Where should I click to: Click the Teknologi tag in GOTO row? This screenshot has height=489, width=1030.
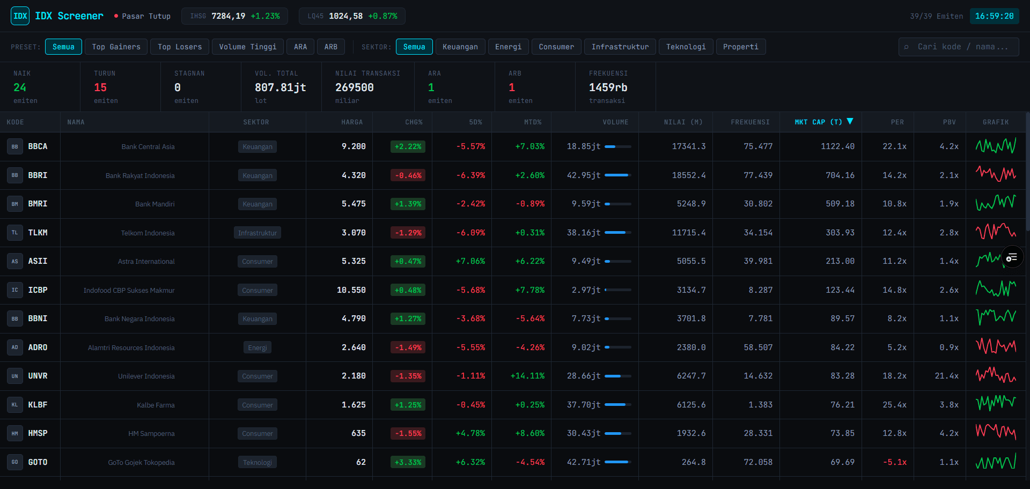[x=257, y=462]
